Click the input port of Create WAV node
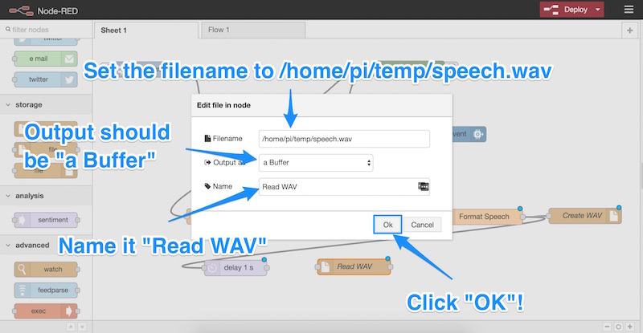Screen dimensions: 643x333 click(x=549, y=216)
